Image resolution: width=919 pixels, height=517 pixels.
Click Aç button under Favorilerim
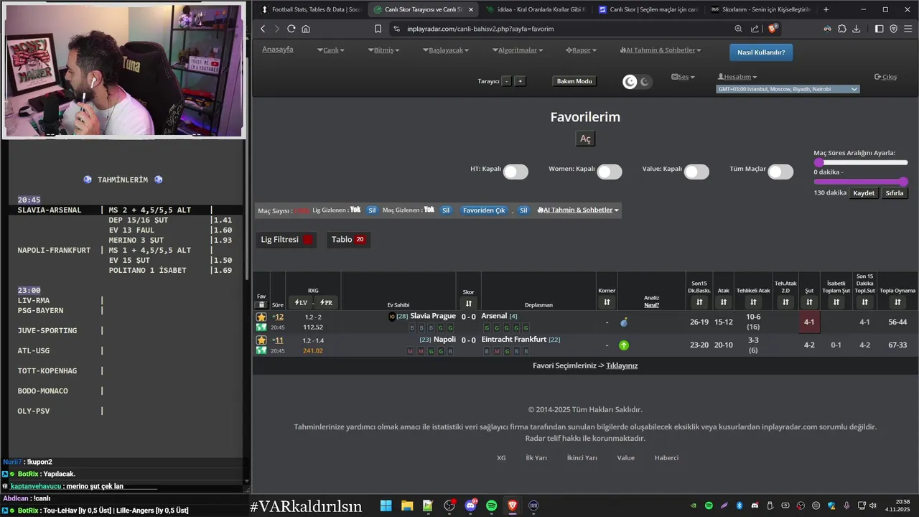tap(585, 139)
